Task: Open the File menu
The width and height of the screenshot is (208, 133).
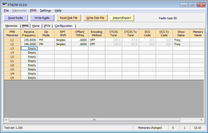Action: 6,11
